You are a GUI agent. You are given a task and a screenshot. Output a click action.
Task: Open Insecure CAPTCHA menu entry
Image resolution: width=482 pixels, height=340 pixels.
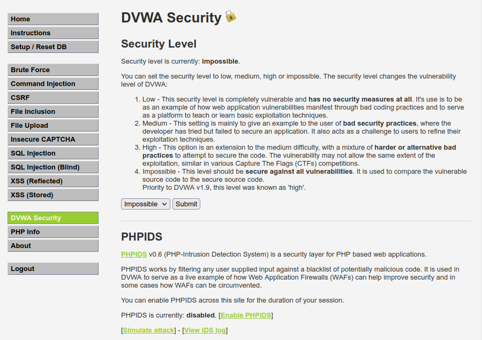tap(53, 140)
